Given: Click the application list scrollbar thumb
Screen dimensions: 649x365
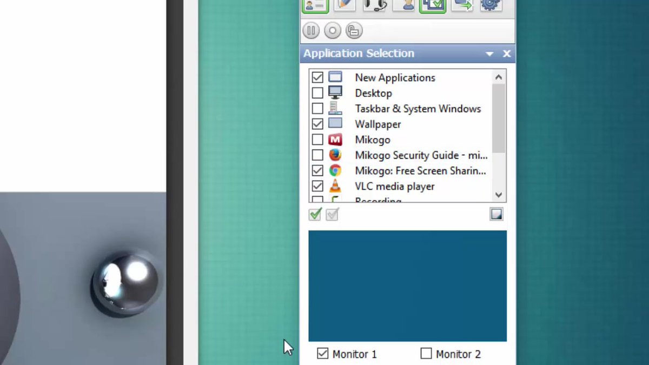Looking at the screenshot, I should coord(499,118).
